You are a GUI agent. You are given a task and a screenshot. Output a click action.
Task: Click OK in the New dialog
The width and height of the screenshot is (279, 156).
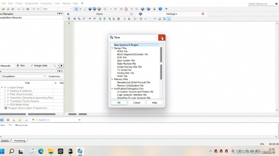tap(119, 103)
